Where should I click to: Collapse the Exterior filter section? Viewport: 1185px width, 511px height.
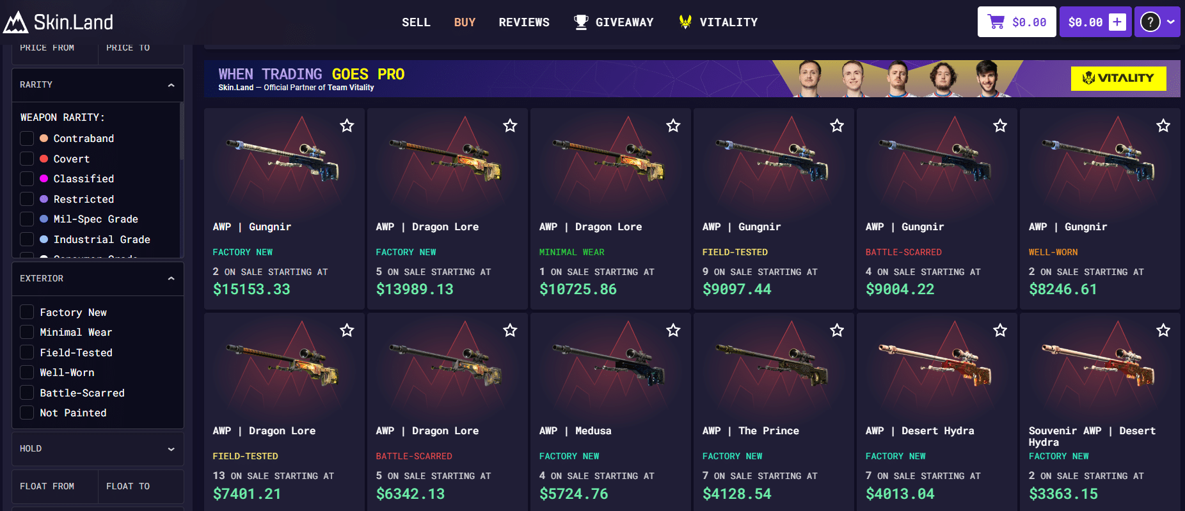(171, 279)
